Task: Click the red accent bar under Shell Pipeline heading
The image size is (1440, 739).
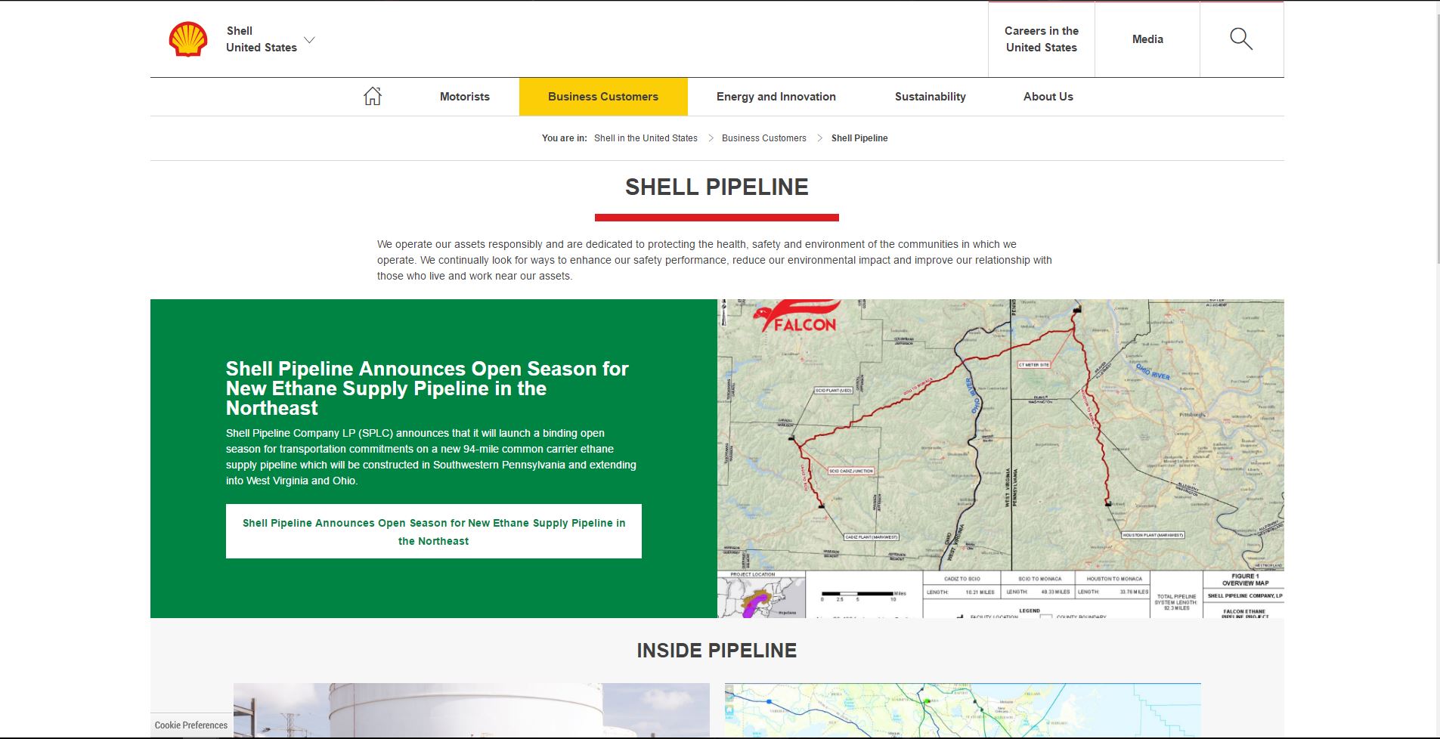Action: [x=716, y=218]
